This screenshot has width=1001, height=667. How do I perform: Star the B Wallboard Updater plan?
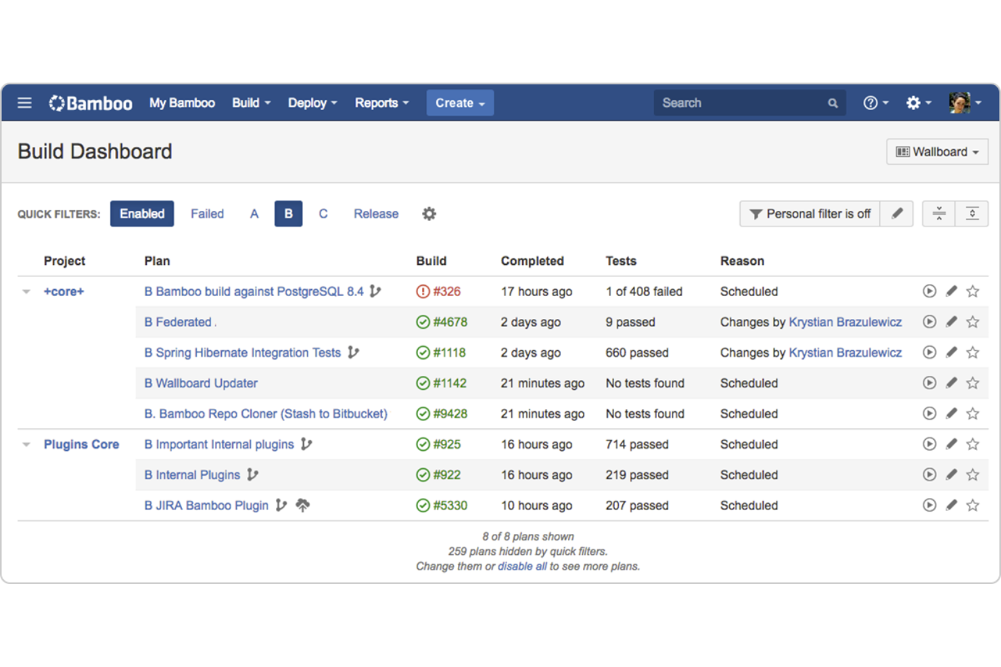pos(973,382)
